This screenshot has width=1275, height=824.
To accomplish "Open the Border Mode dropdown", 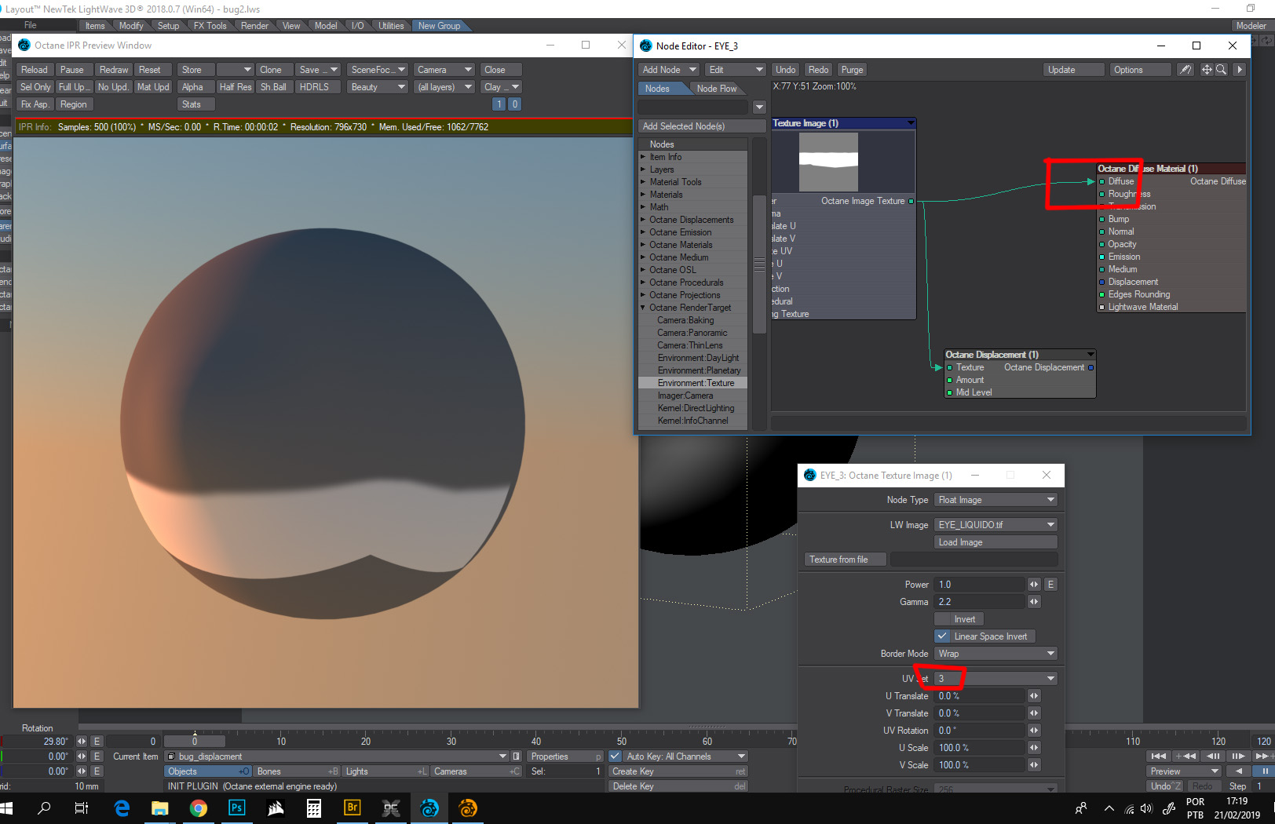I will pyautogui.click(x=996, y=654).
